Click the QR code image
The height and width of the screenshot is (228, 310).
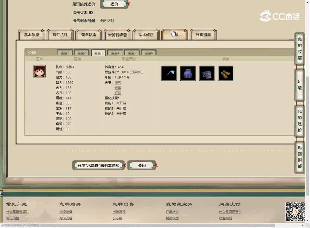(295, 212)
